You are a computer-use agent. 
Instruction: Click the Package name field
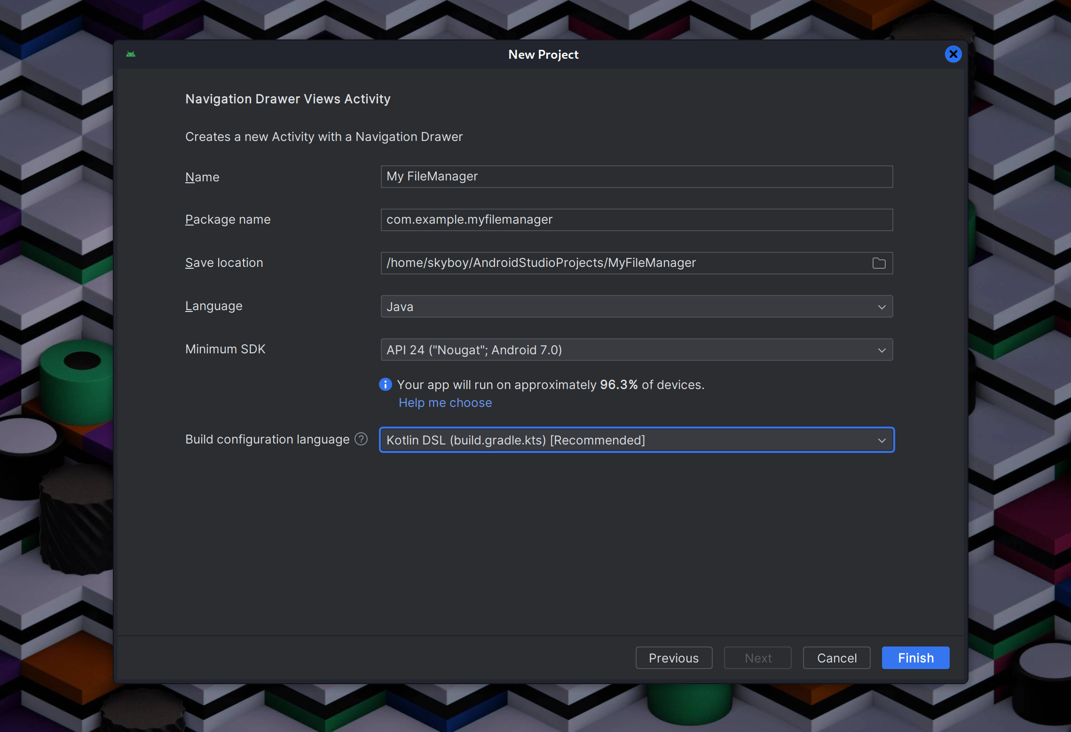(x=636, y=220)
